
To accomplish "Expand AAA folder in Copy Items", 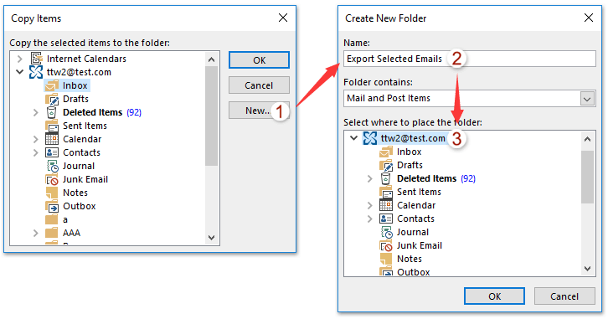I will pos(36,233).
